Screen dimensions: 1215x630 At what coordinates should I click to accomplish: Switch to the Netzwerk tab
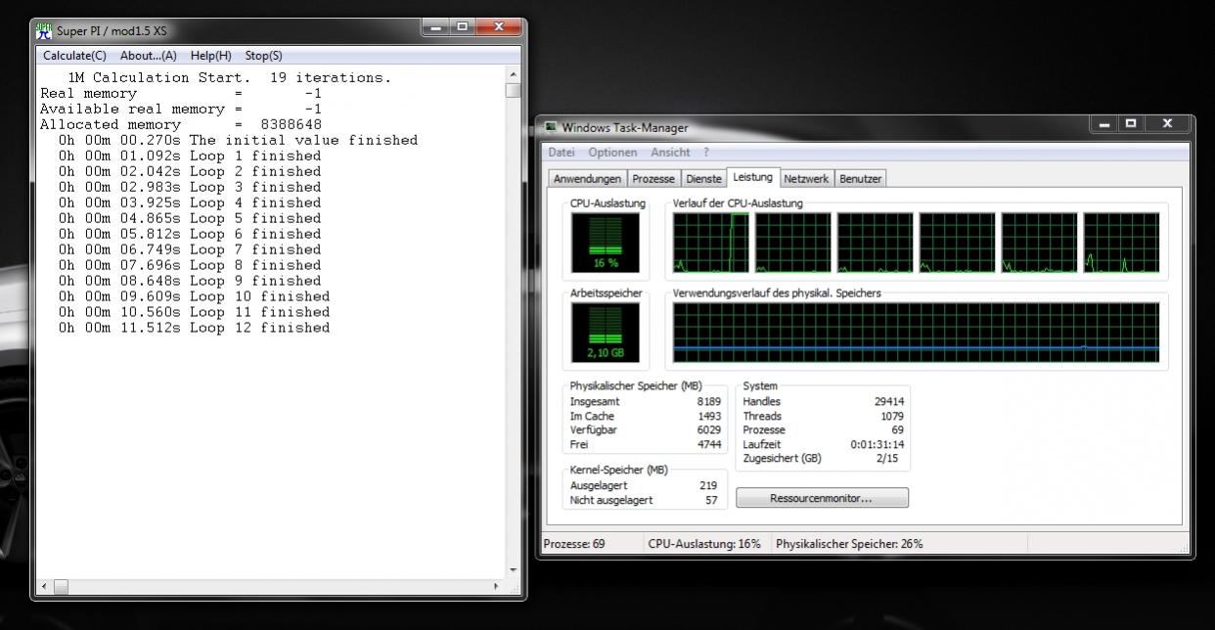pos(806,179)
